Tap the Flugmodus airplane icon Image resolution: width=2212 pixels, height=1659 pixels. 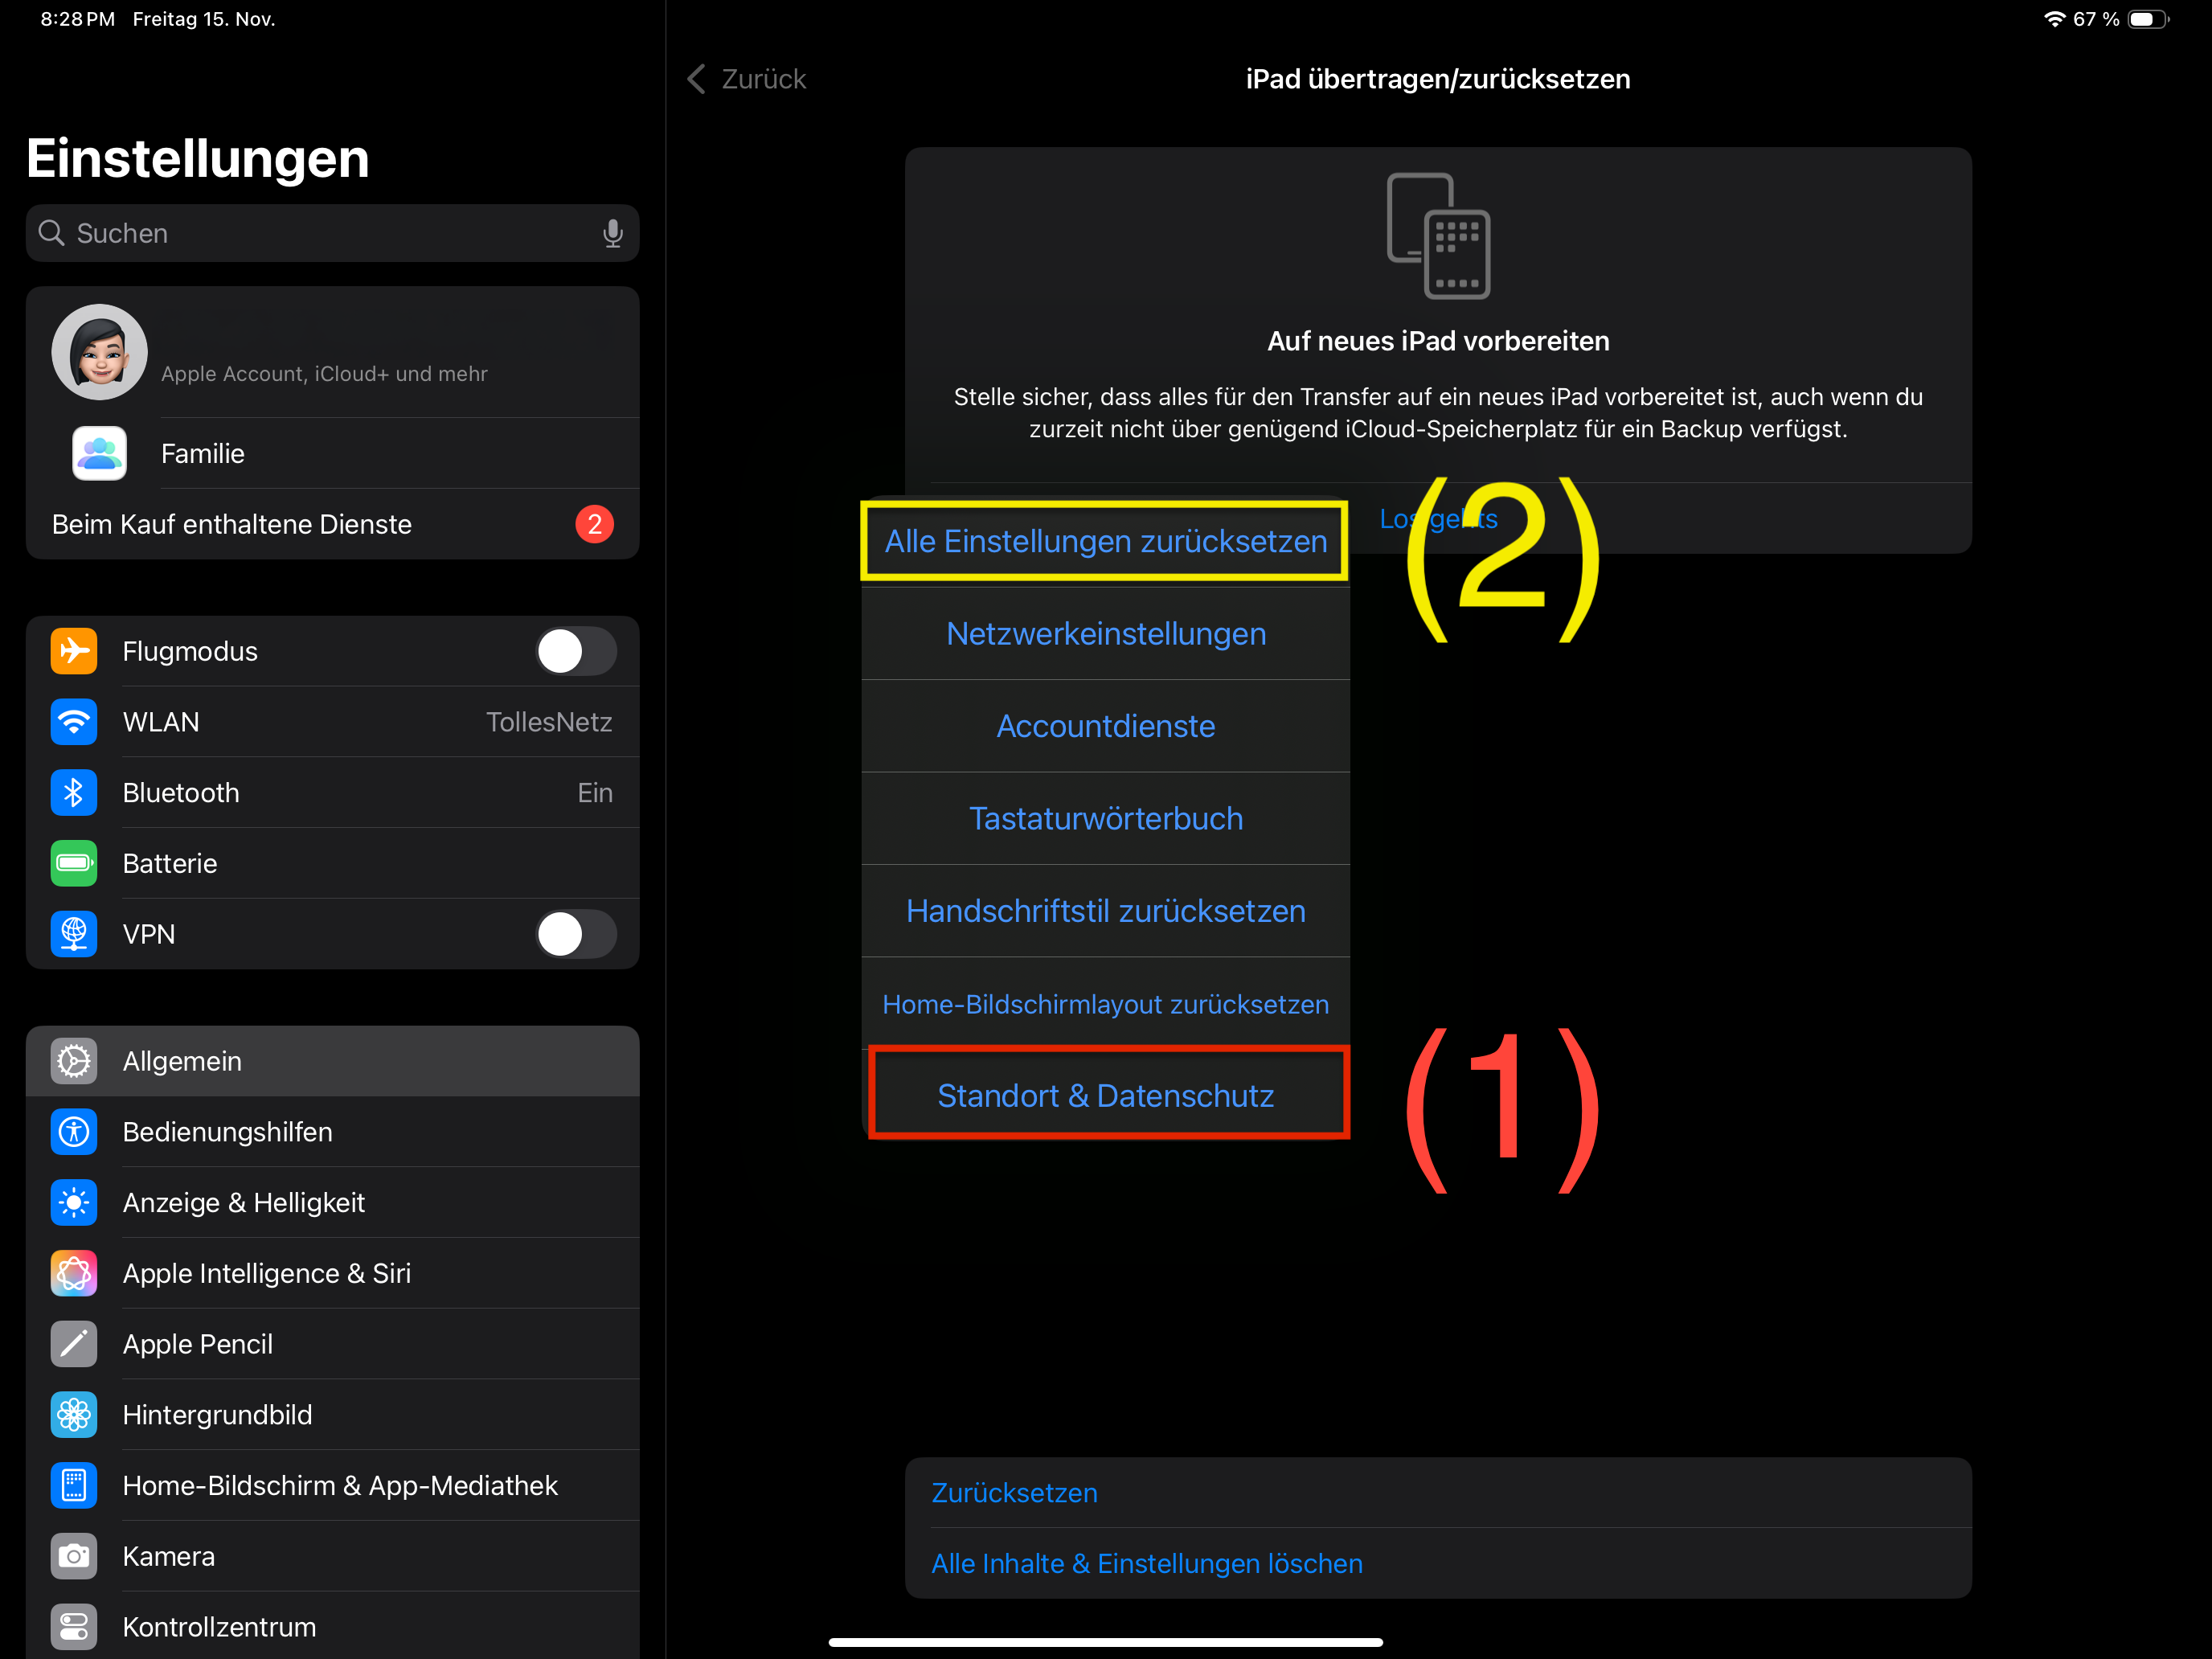coord(74,651)
